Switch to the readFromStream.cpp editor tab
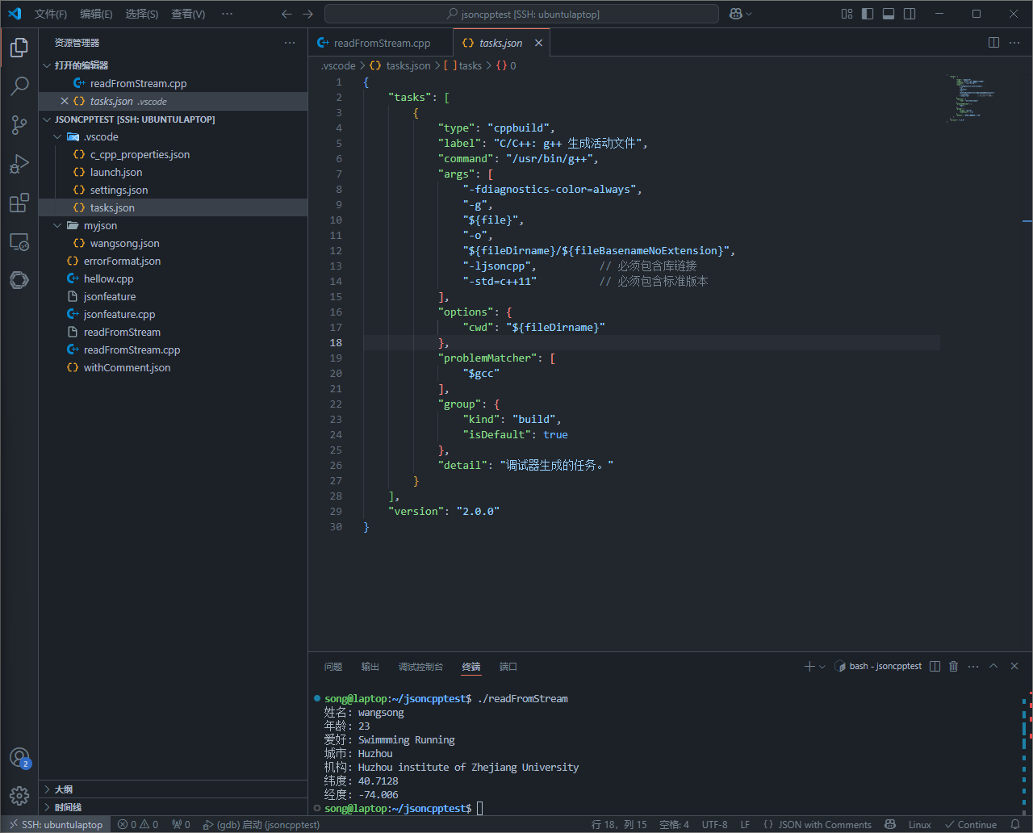The height and width of the screenshot is (833, 1033). click(381, 44)
